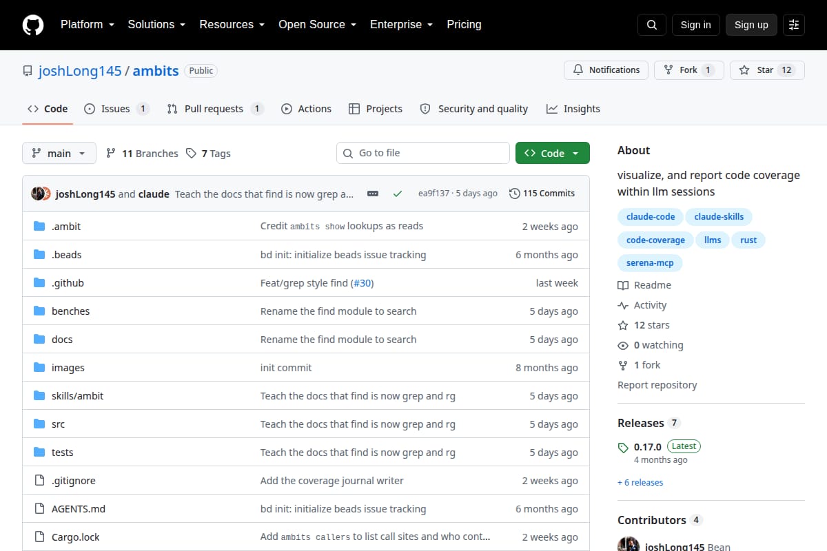Show the expanded commit message ellipsis
Viewport: 827px width, 551px height.
(373, 194)
